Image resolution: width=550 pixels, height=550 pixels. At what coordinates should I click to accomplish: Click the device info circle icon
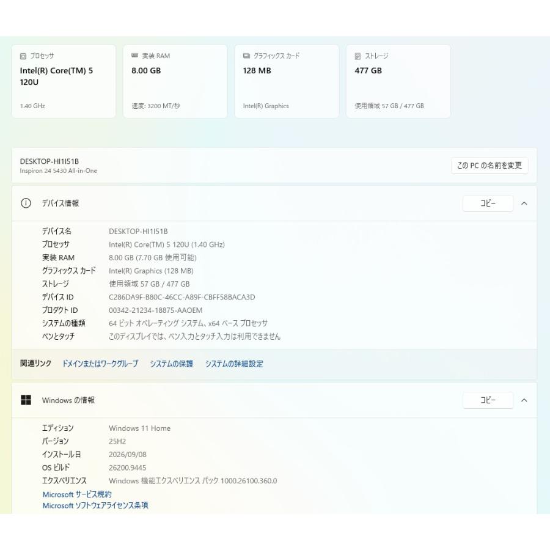[26, 203]
